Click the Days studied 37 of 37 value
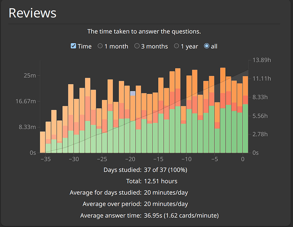293x227 pixels. click(x=165, y=170)
